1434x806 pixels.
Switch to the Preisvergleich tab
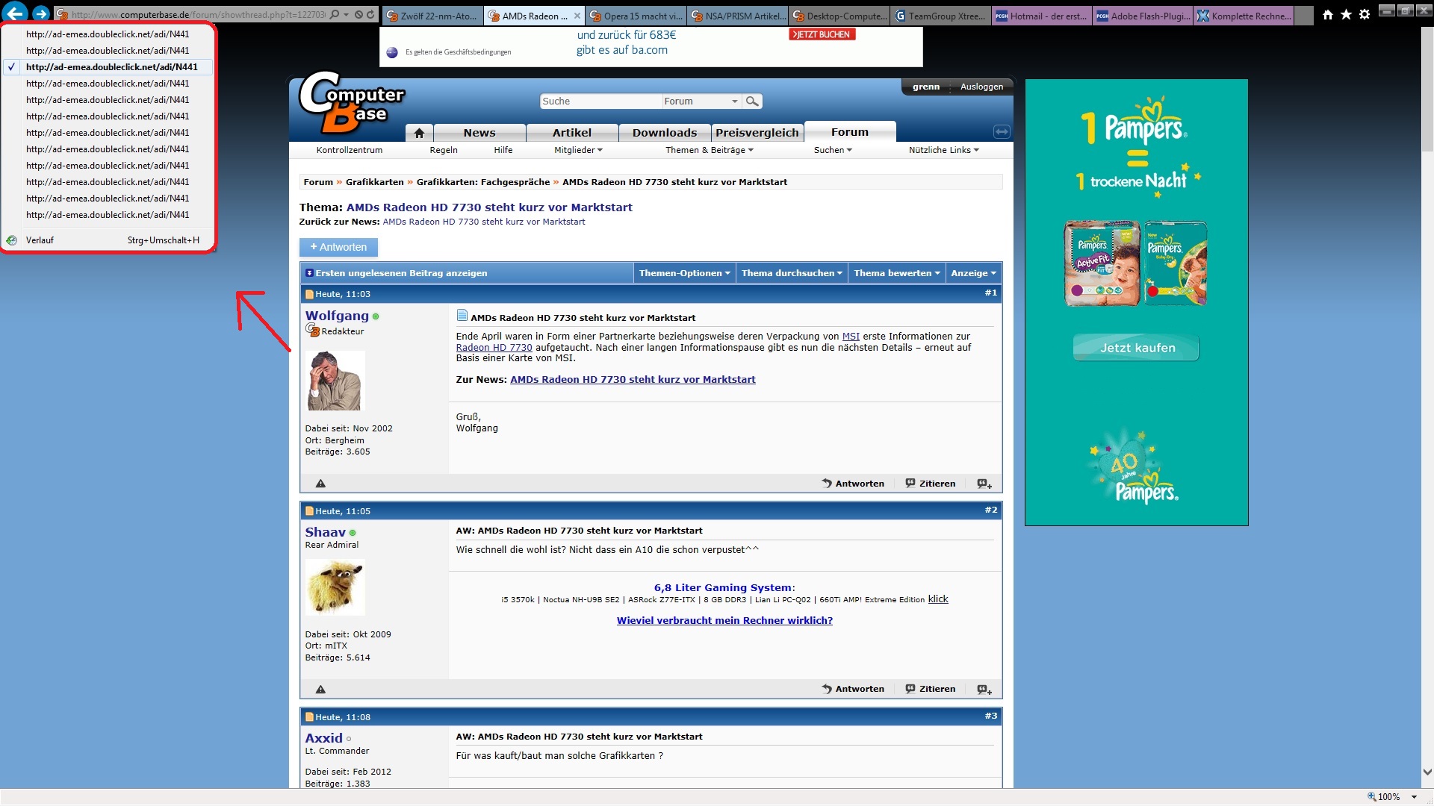pyautogui.click(x=757, y=133)
